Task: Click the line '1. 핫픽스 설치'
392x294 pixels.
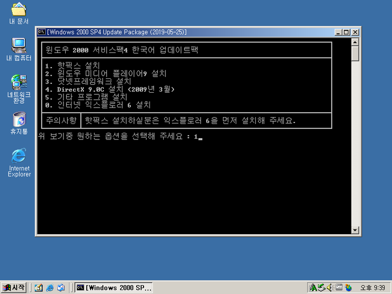Action: [x=73, y=66]
